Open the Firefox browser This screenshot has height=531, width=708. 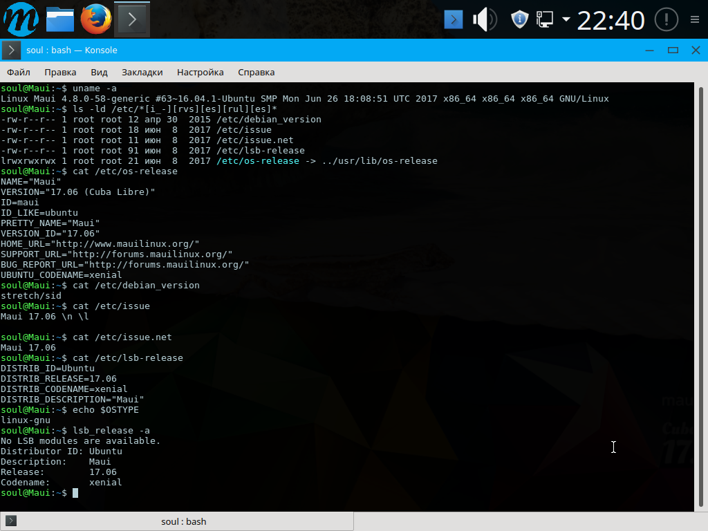pos(95,19)
